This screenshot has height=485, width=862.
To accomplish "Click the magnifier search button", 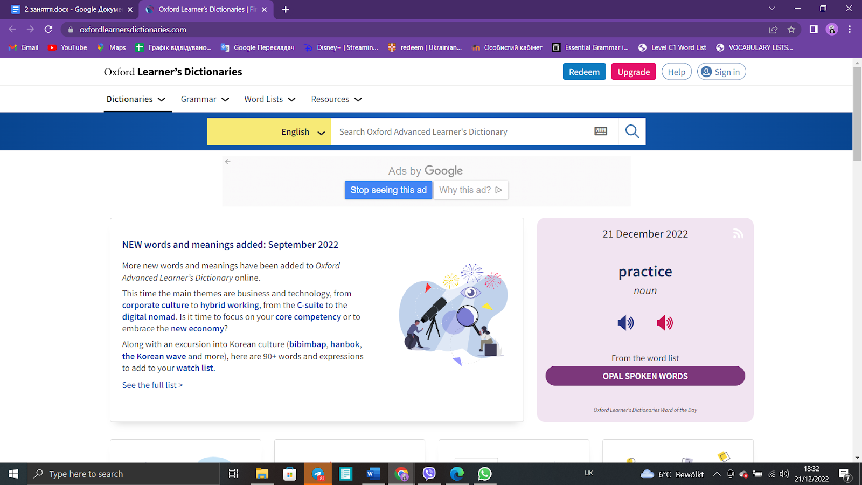I will point(632,131).
